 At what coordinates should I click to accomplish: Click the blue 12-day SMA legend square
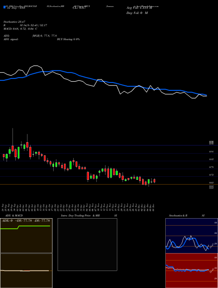coord(5,7)
